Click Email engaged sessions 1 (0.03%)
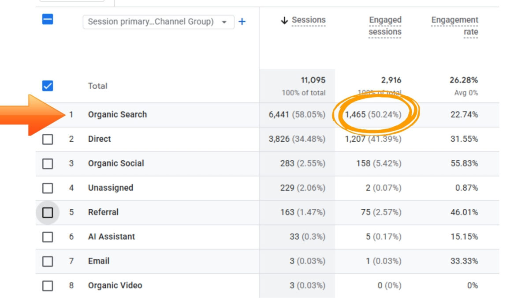Image resolution: width=529 pixels, height=298 pixels. pyautogui.click(x=384, y=261)
